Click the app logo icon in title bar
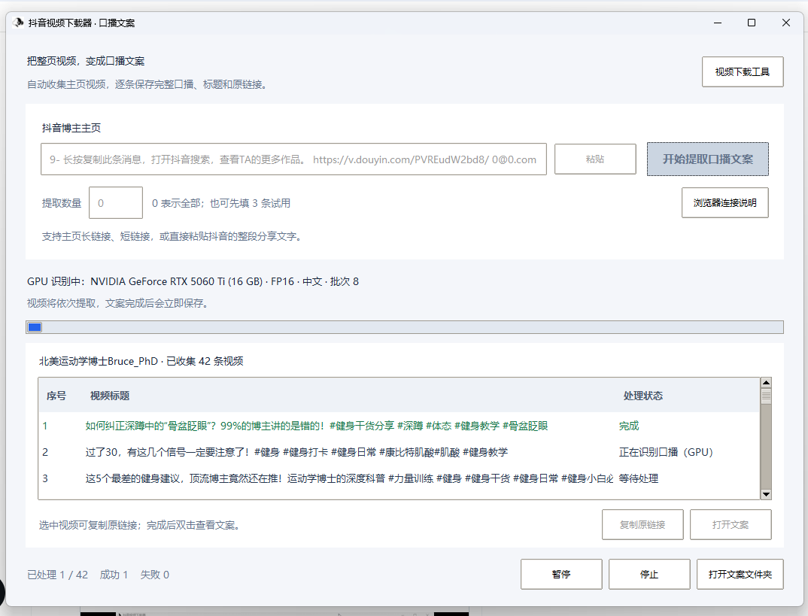The height and width of the screenshot is (616, 808). coord(18,23)
